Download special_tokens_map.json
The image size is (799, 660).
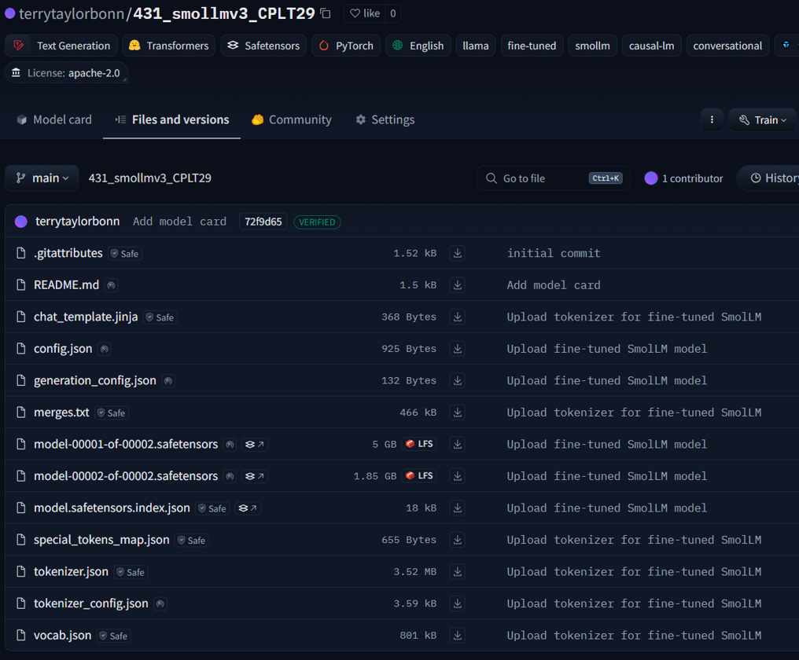(x=458, y=540)
